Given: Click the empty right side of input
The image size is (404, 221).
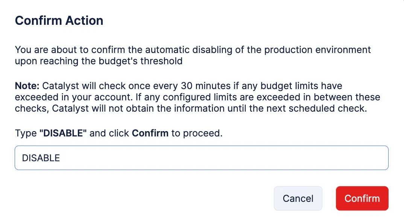Looking at the screenshot, I should pos(283,157).
